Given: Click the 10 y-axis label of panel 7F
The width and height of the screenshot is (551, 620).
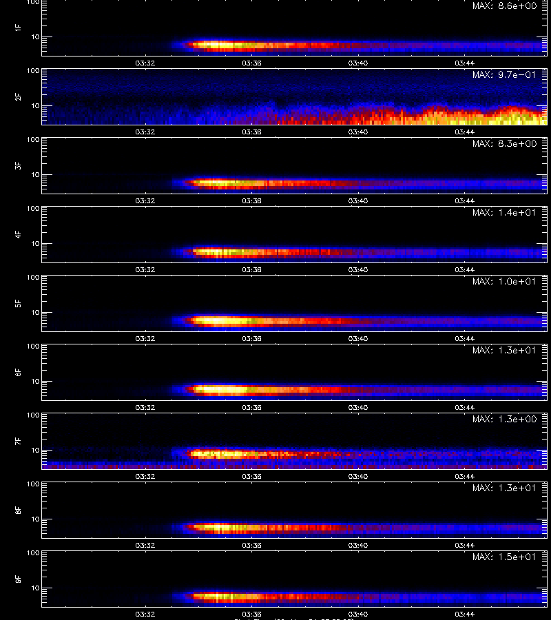Looking at the screenshot, I should [35, 450].
